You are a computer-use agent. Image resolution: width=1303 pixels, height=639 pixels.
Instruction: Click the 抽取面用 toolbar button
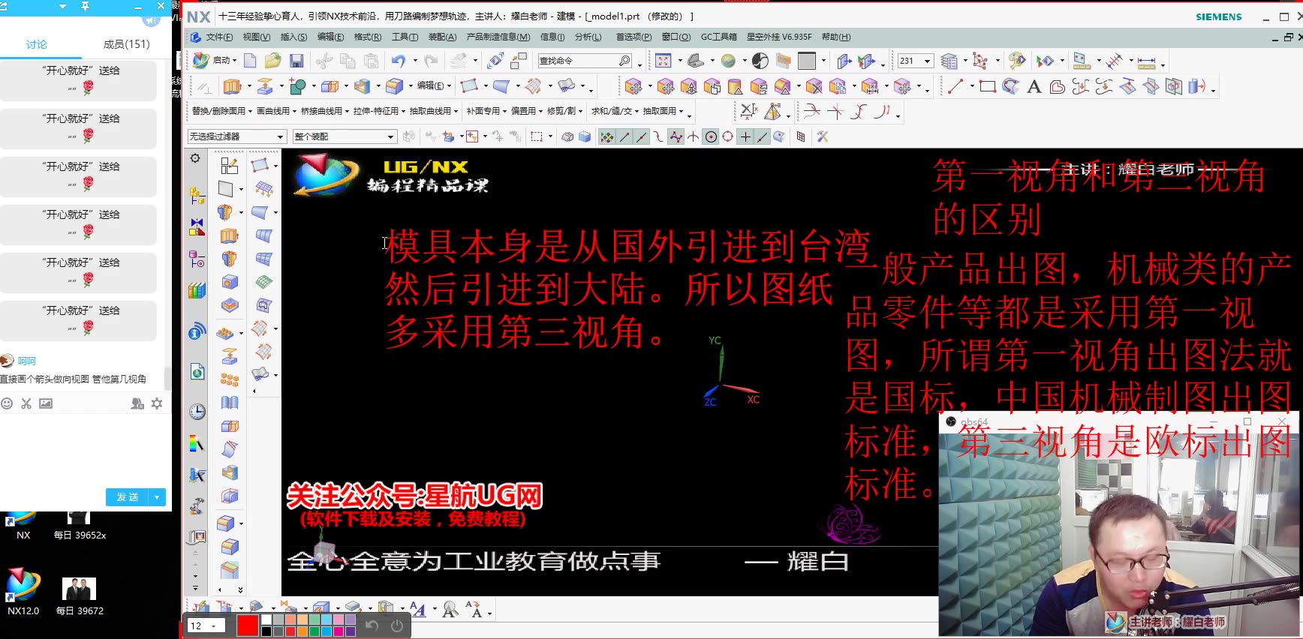point(662,111)
